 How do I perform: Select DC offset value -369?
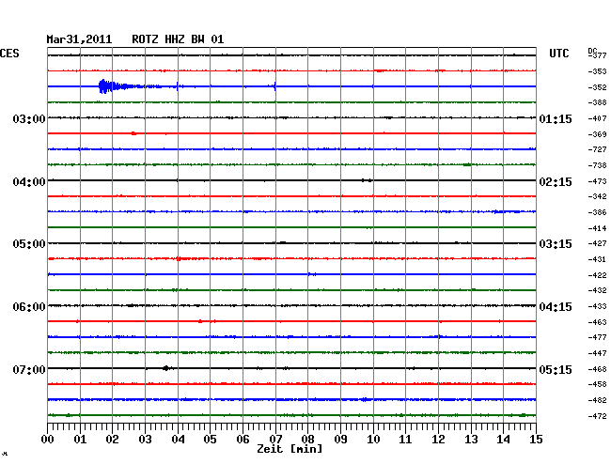[x=598, y=134]
